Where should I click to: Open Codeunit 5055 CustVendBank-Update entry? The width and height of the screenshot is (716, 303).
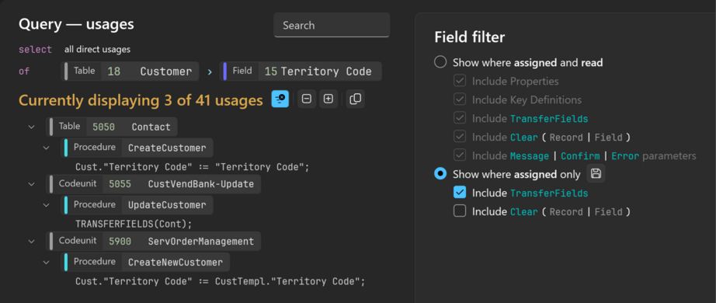[x=154, y=183]
